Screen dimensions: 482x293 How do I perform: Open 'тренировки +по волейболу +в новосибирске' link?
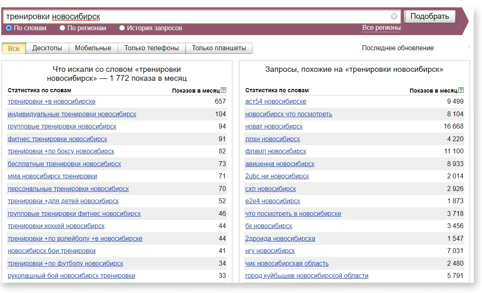pyautogui.click(x=75, y=238)
